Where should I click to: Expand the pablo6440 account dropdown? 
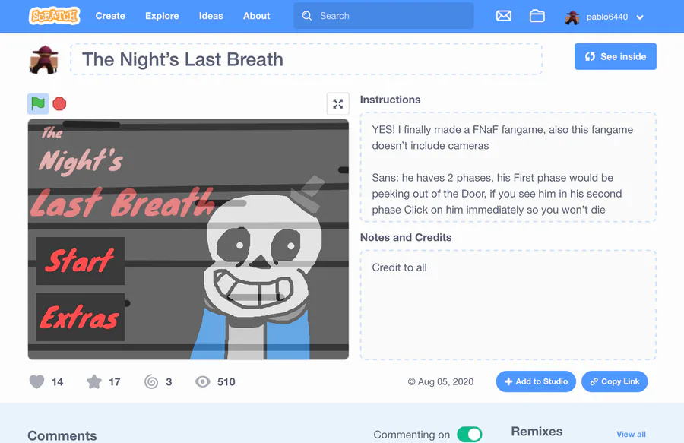point(640,17)
